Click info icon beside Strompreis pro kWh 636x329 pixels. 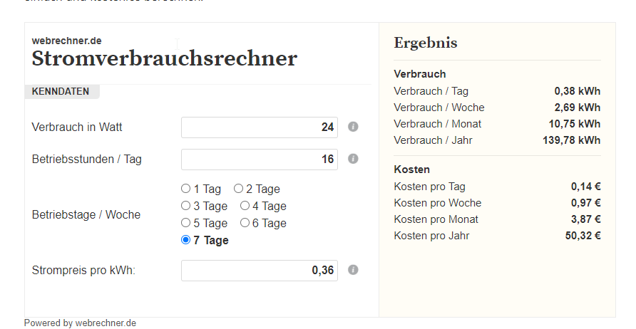(353, 270)
